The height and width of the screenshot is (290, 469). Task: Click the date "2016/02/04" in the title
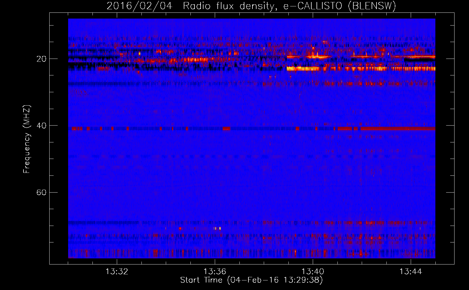pyautogui.click(x=139, y=6)
